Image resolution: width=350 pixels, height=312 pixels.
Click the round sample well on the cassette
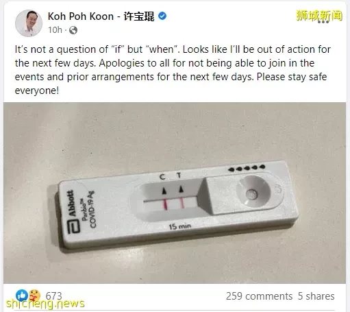point(252,195)
